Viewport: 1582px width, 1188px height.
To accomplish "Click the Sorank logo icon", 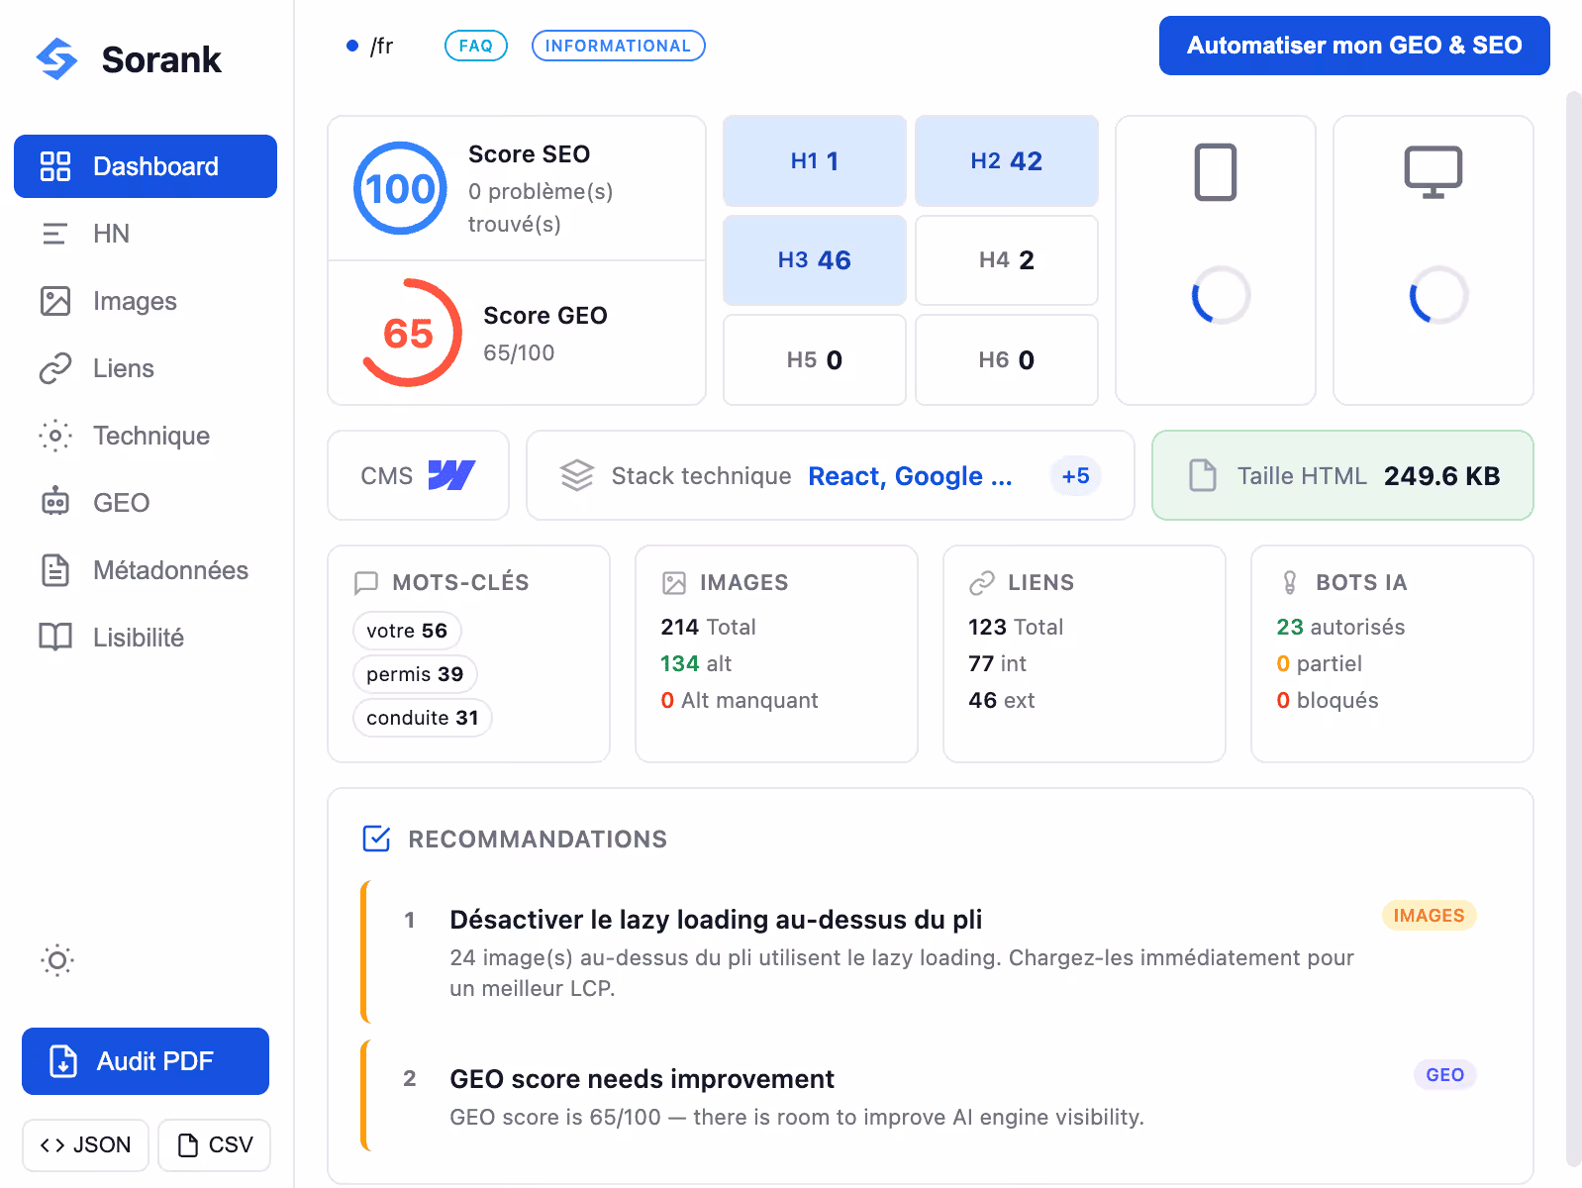I will pyautogui.click(x=56, y=59).
